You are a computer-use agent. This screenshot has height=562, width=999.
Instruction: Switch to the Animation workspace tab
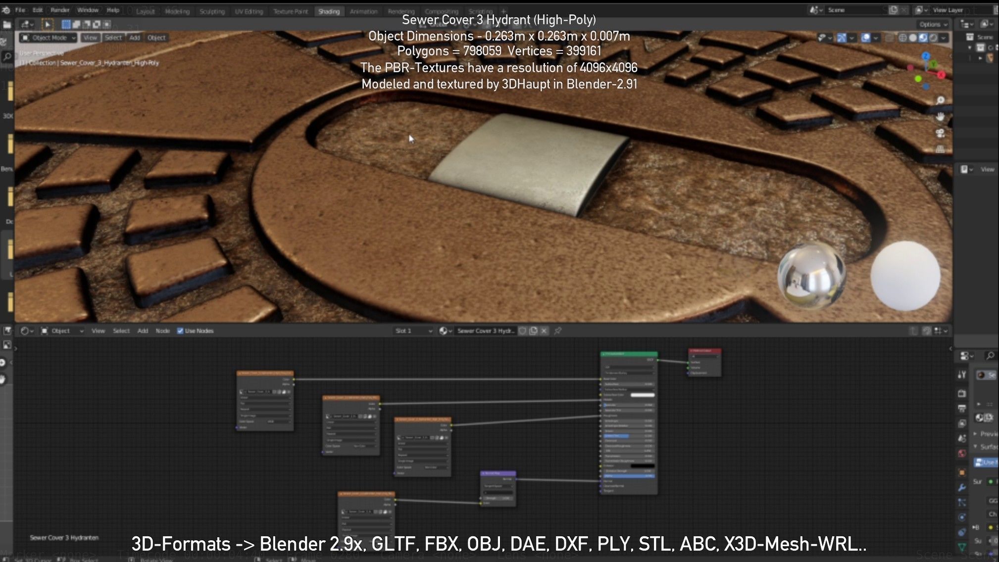tap(363, 11)
